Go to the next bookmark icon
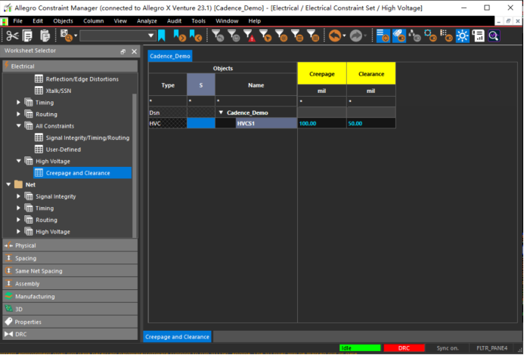524x355 pixels. tap(179, 35)
